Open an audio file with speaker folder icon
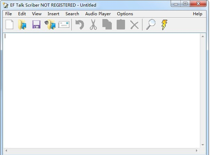 coord(50,25)
